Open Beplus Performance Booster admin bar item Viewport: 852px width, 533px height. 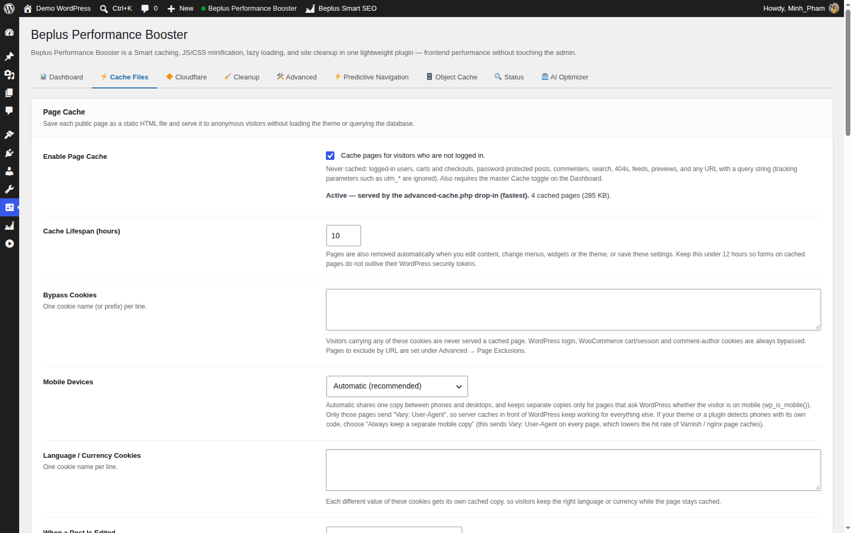[249, 9]
